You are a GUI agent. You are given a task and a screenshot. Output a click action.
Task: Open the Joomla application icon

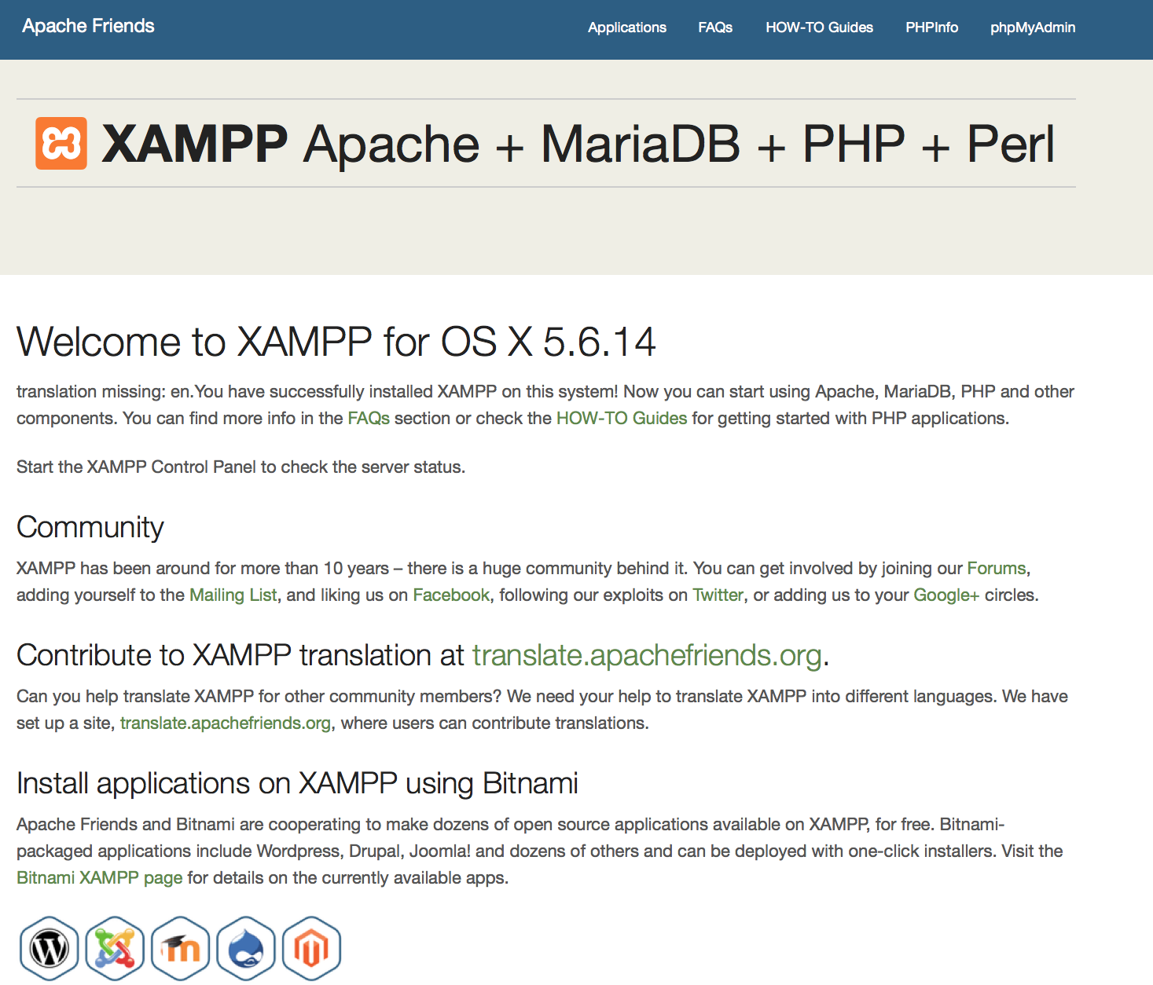tap(115, 948)
